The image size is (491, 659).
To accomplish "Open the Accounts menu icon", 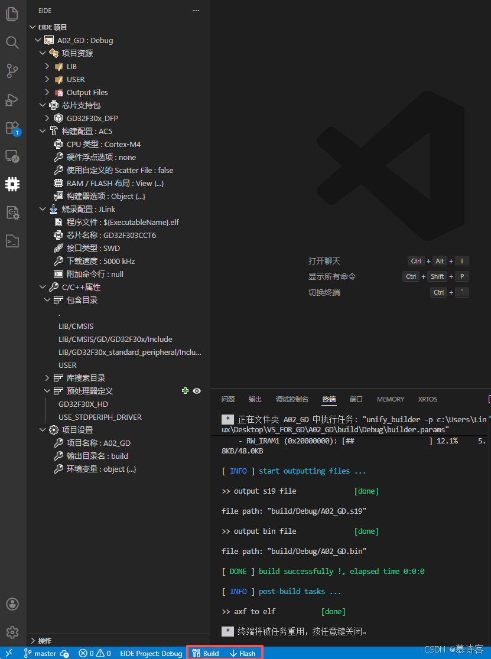I will pyautogui.click(x=12, y=604).
